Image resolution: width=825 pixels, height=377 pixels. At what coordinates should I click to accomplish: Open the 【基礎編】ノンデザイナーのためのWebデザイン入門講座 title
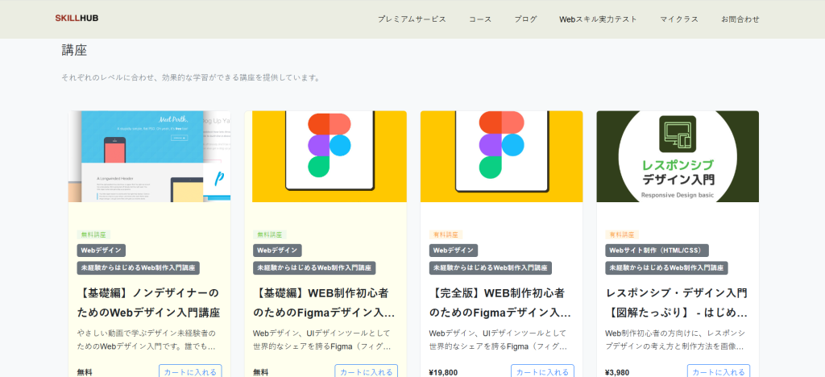(x=149, y=302)
